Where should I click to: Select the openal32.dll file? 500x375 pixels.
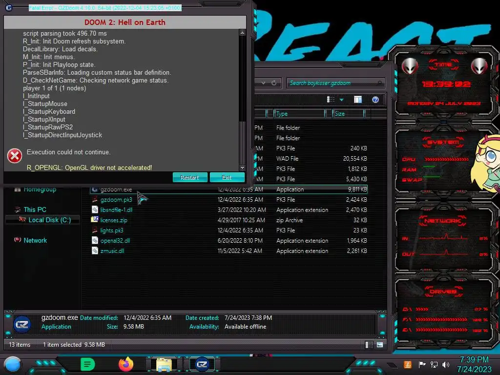tap(115, 241)
